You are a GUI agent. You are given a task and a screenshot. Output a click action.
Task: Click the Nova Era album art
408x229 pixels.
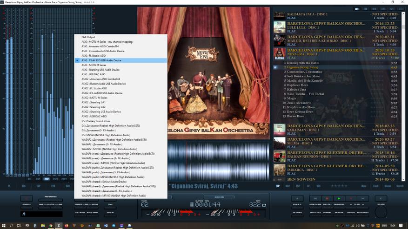point(203,73)
